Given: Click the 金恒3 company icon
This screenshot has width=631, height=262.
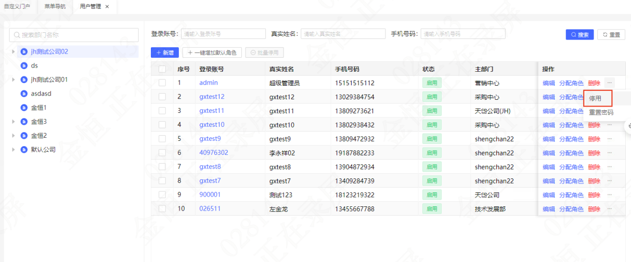Looking at the screenshot, I should (23, 122).
